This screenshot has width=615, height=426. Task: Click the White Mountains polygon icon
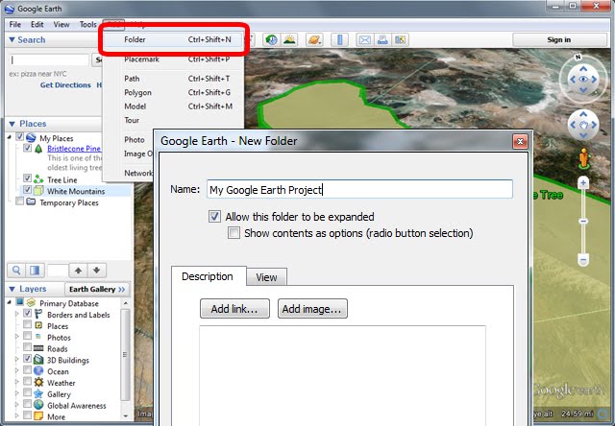point(38,191)
